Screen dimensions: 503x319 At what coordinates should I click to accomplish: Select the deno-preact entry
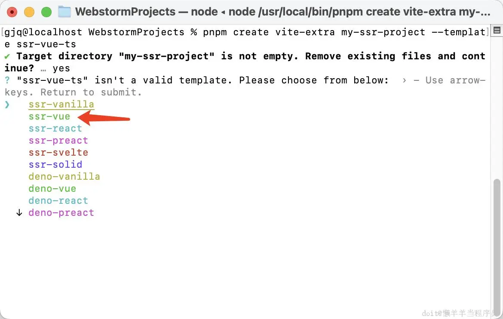coord(61,213)
